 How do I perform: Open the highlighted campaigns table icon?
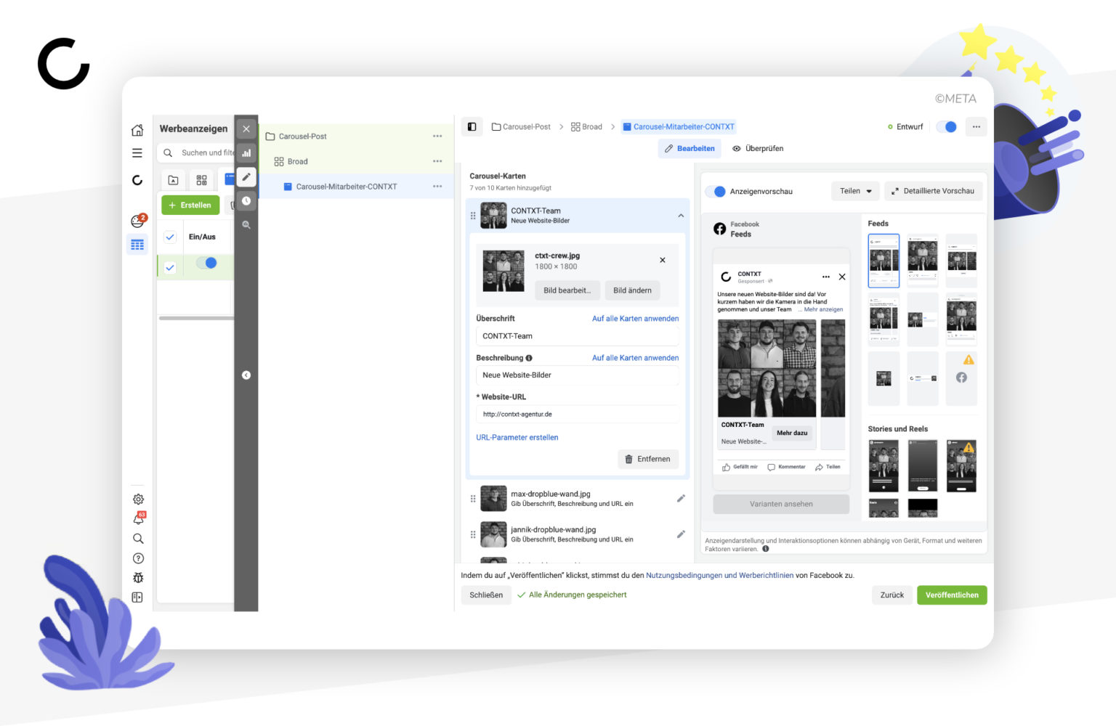(137, 245)
